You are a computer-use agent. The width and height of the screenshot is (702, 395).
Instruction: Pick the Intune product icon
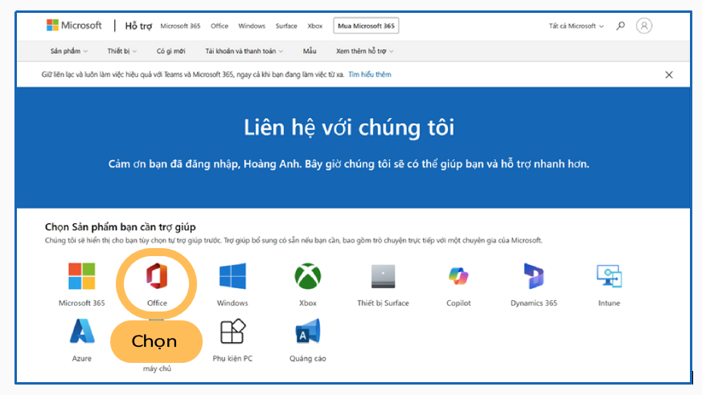(x=610, y=276)
